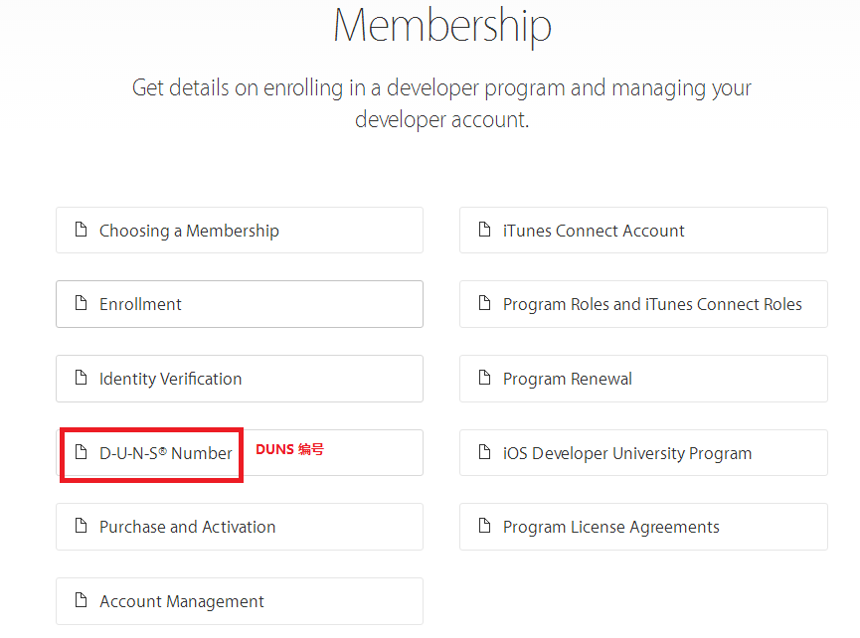
Task: Open the D-U-N-S Number topic
Action: tap(165, 453)
